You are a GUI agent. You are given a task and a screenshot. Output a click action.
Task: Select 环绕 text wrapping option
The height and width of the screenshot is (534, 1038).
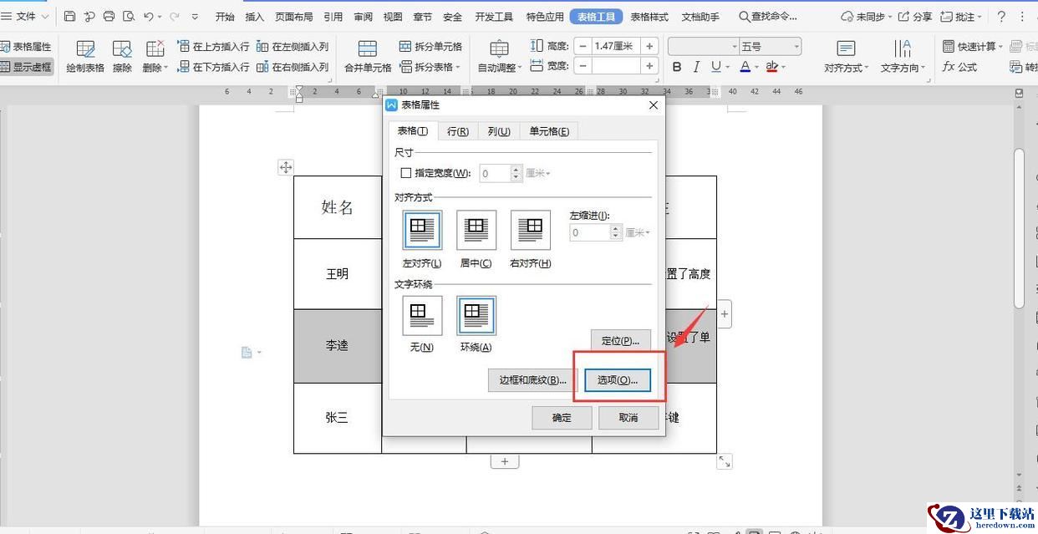[476, 316]
